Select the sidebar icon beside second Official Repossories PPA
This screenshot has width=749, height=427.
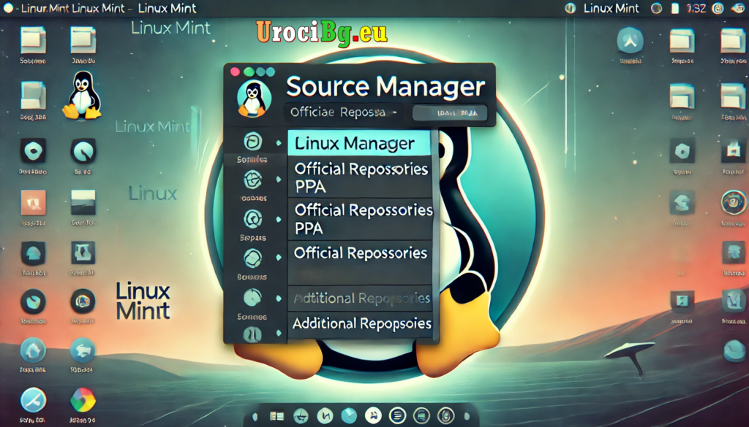(x=252, y=219)
